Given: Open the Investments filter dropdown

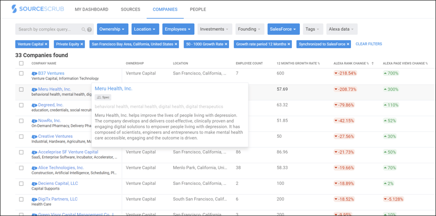Looking at the screenshot, I should click(214, 29).
